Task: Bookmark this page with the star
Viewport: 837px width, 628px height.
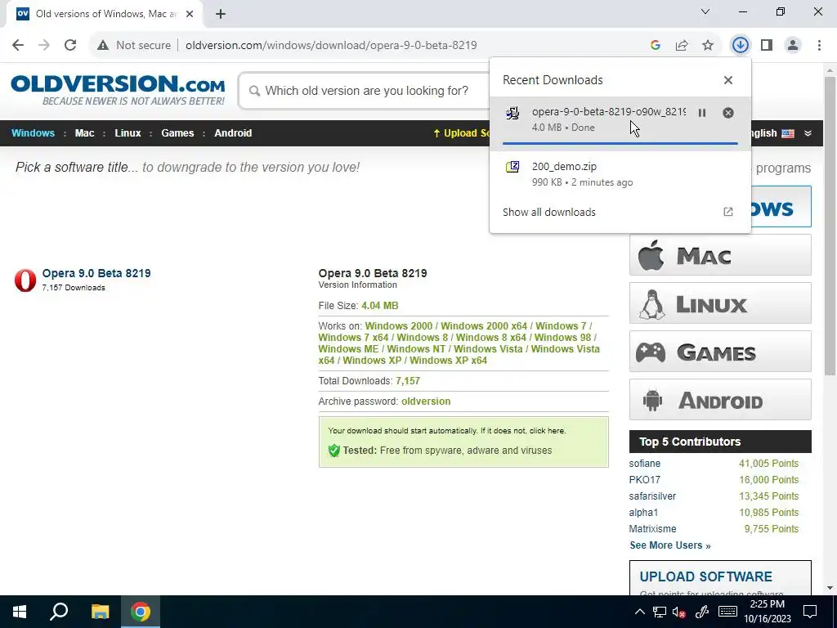Action: tap(708, 46)
